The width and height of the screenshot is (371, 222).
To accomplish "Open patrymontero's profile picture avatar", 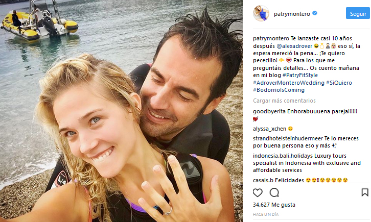I will pos(261,13).
